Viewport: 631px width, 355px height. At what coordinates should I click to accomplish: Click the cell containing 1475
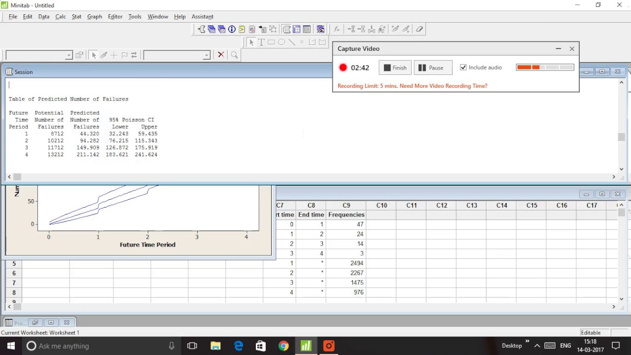346,283
